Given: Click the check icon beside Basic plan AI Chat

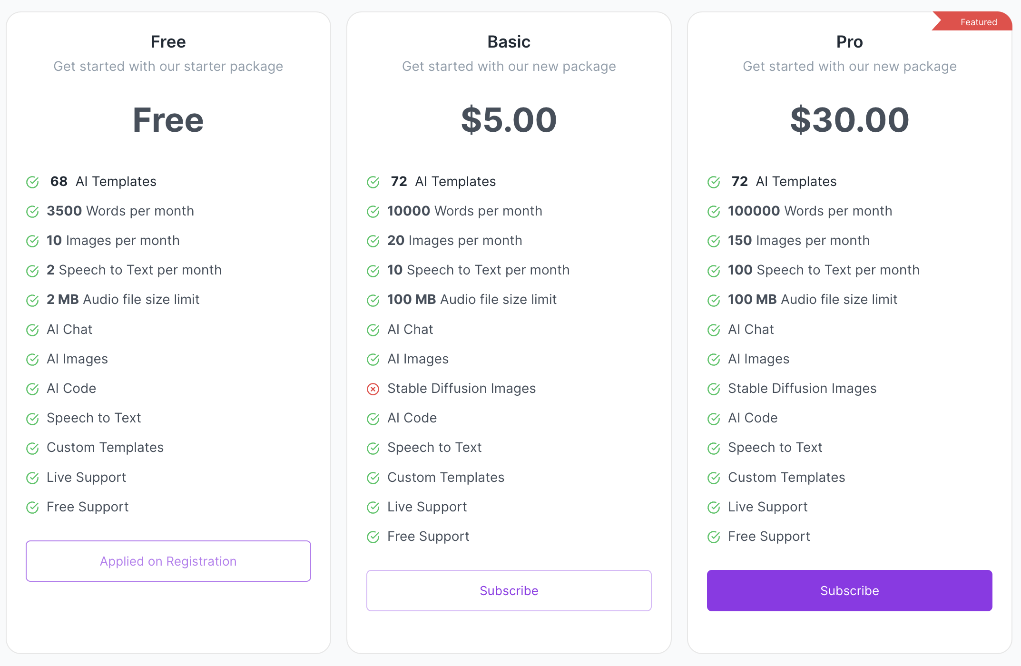Looking at the screenshot, I should pyautogui.click(x=373, y=330).
